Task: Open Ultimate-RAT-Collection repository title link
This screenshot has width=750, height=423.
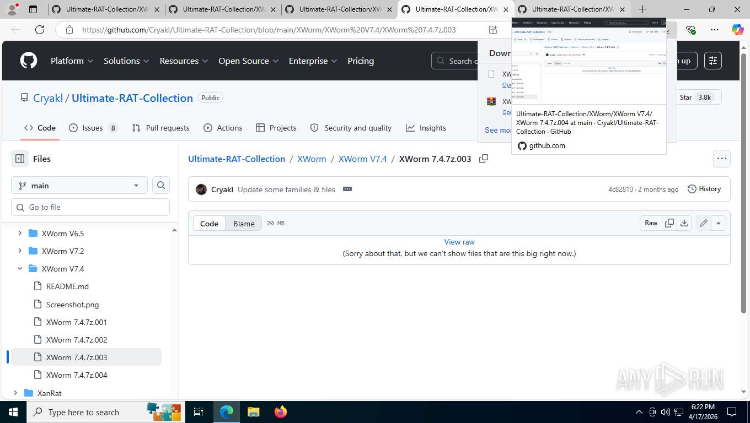Action: point(132,98)
